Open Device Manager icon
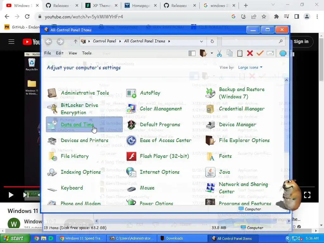Screen dimensions: 324x243 [210, 125]
